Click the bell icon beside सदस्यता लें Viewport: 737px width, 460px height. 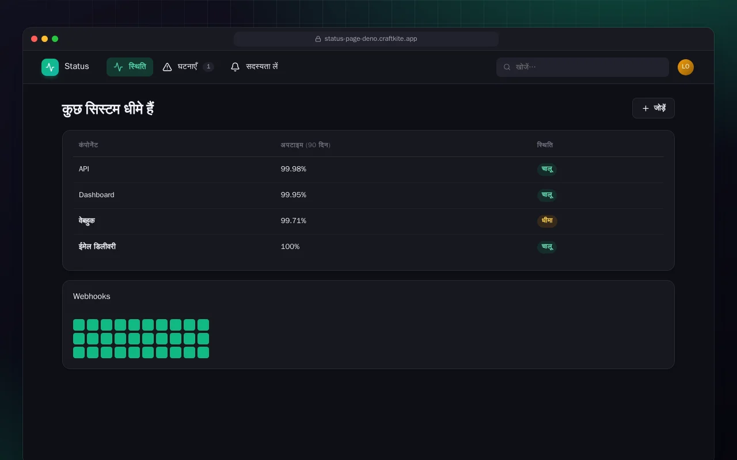coord(235,67)
